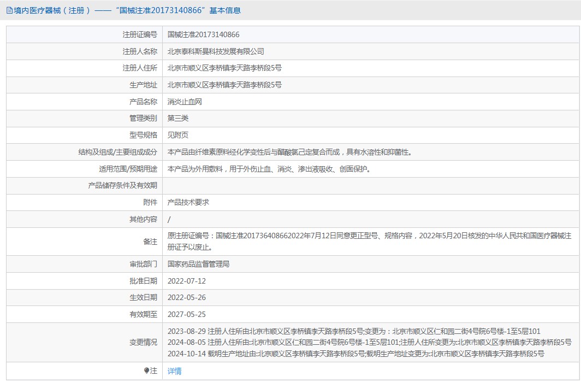Click the expiry date 2027-05-25
The image size is (581, 382).
point(186,314)
